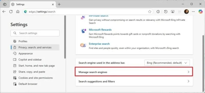Open a new tab with plus button
The image size is (205, 93).
(59, 4)
